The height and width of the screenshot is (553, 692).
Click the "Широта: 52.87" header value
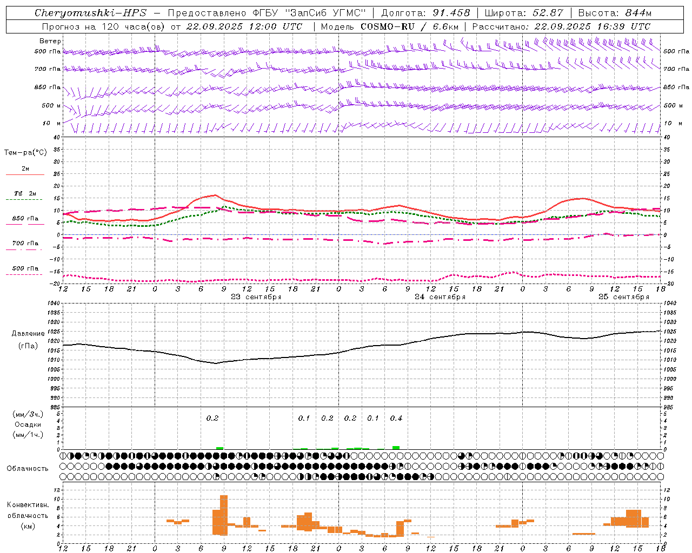point(524,13)
